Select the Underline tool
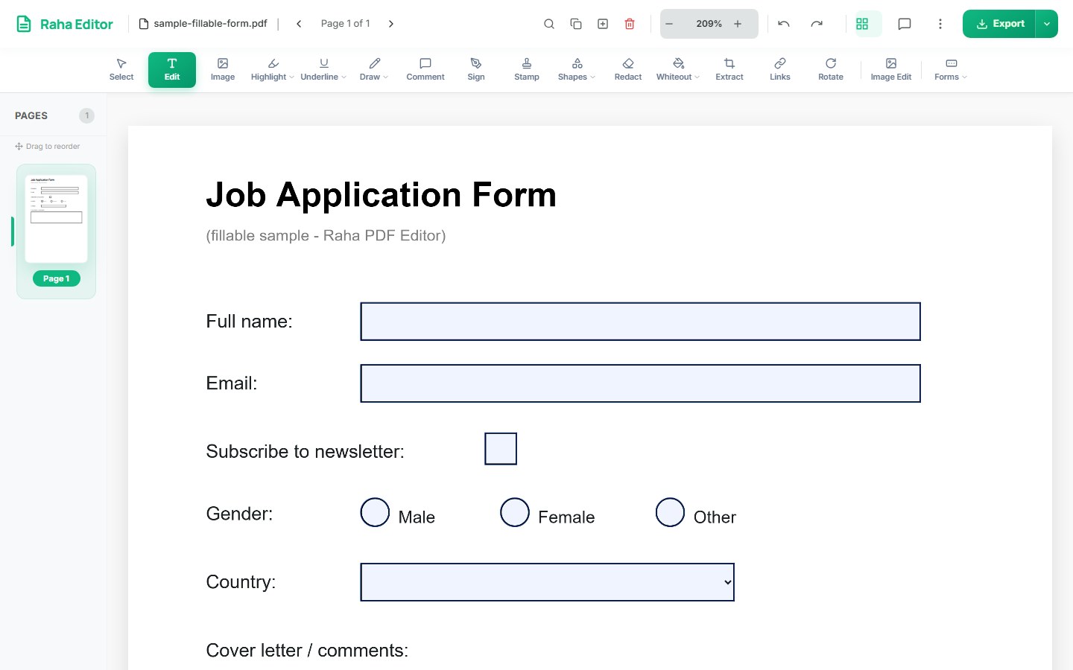The image size is (1073, 670). pos(320,70)
